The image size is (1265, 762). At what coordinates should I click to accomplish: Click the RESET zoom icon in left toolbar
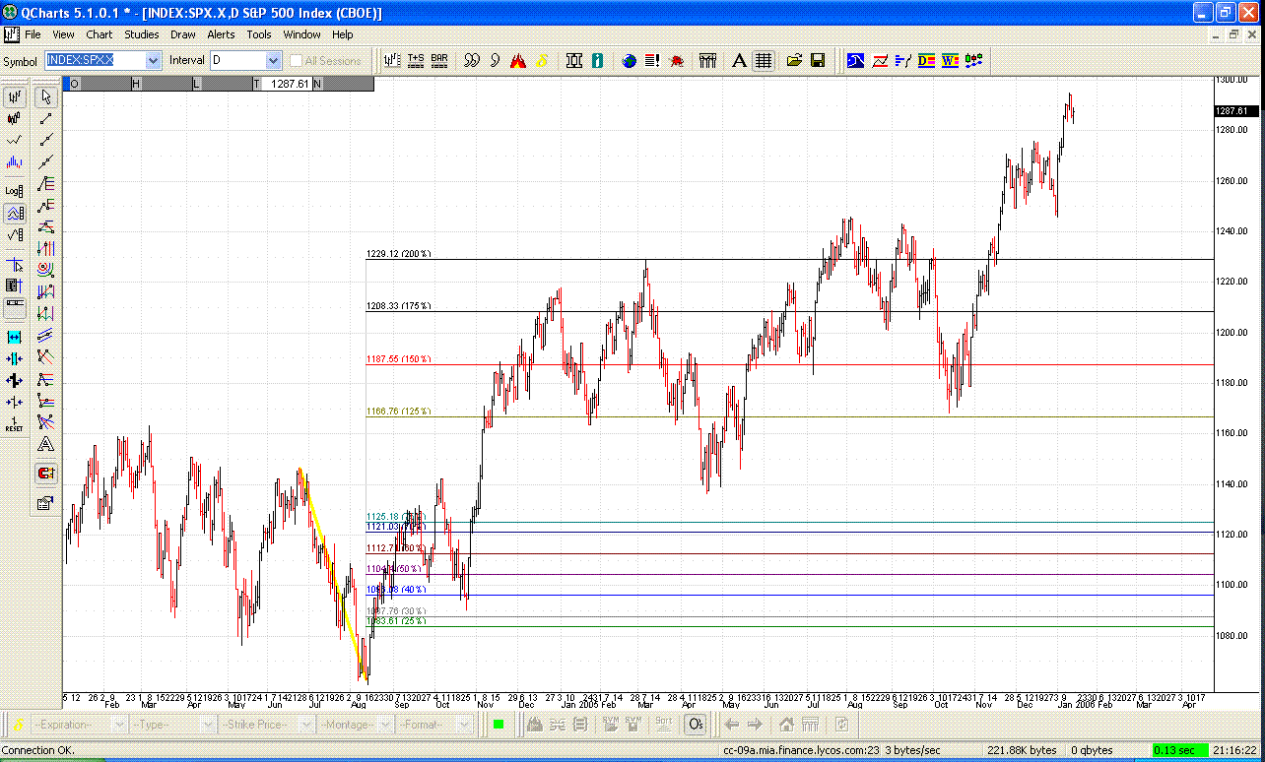click(15, 424)
